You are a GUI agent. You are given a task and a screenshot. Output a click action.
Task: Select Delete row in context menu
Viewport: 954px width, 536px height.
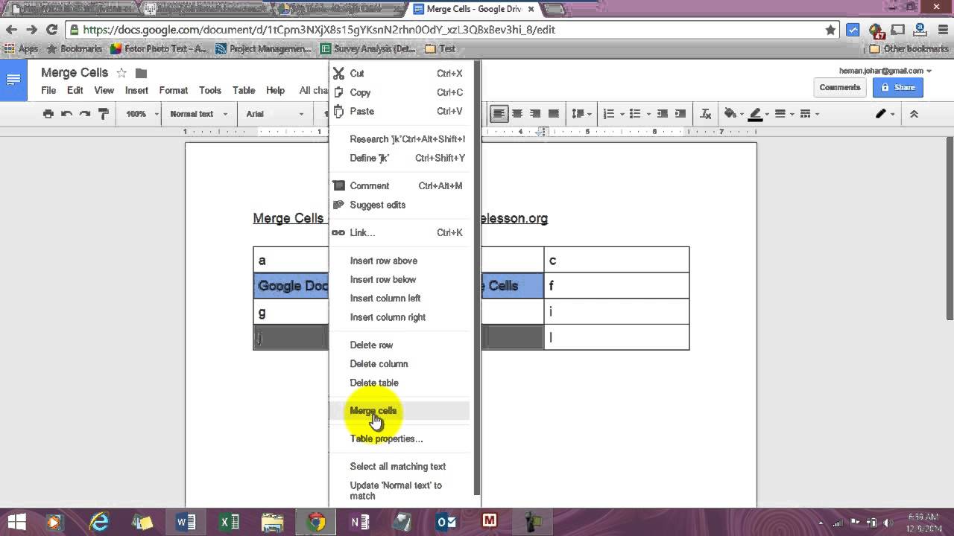point(399,345)
